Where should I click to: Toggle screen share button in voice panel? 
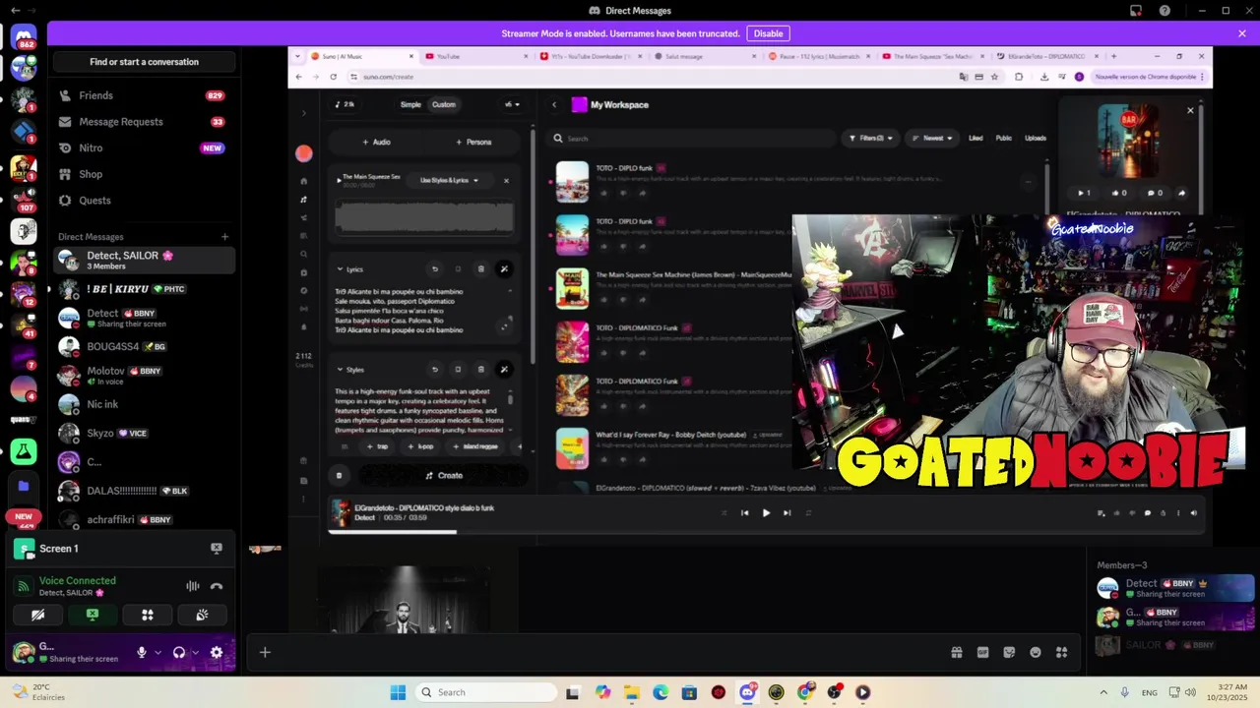pos(93,615)
